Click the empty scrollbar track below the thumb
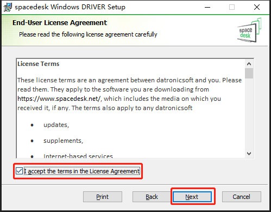Viewport: 271px width, 212px height. (249, 114)
